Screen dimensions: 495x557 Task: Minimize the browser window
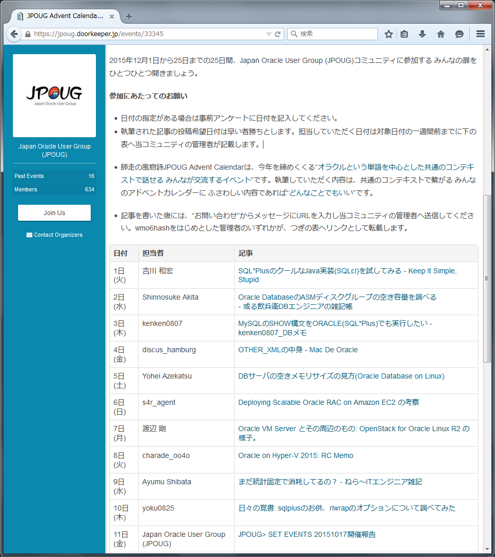tap(447, 5)
